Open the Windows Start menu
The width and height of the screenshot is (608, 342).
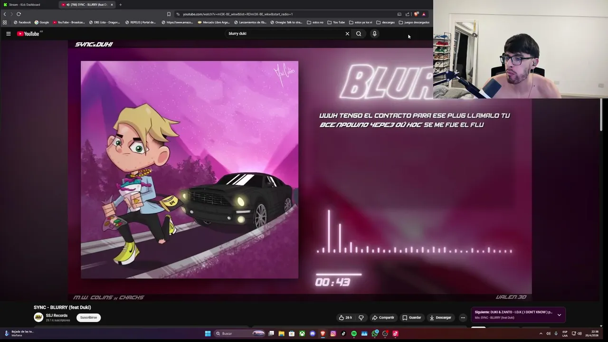point(208,333)
